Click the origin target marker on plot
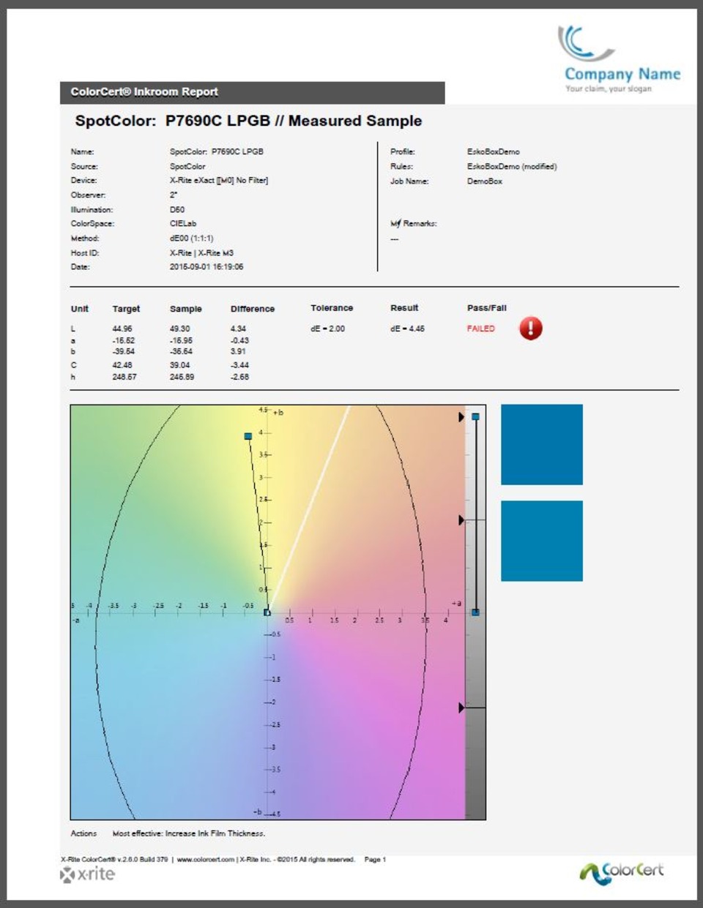 point(267,612)
